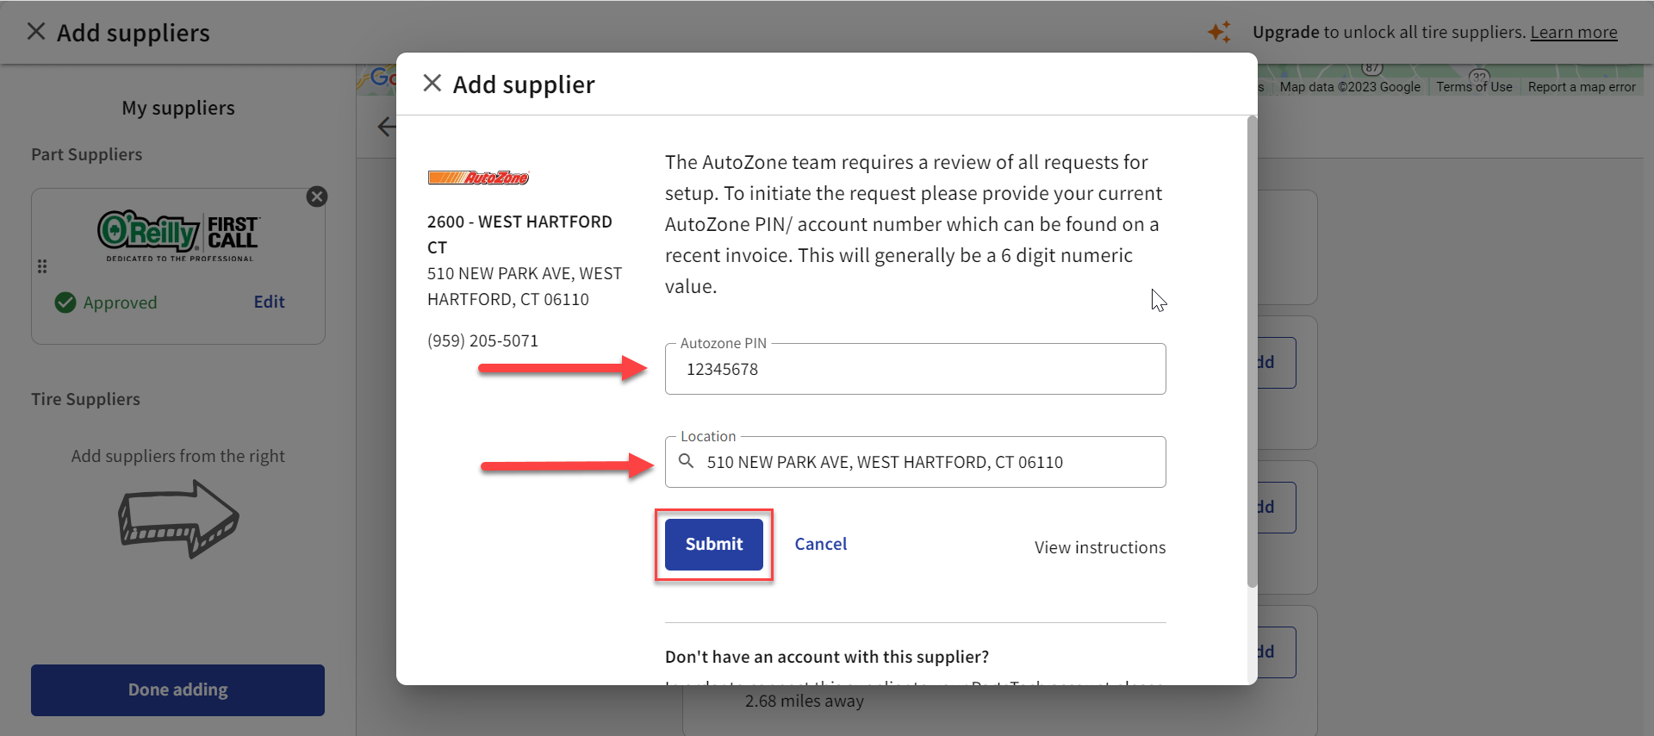
Task: Click the arrow illustration under Tire Suppliers
Action: click(x=177, y=519)
